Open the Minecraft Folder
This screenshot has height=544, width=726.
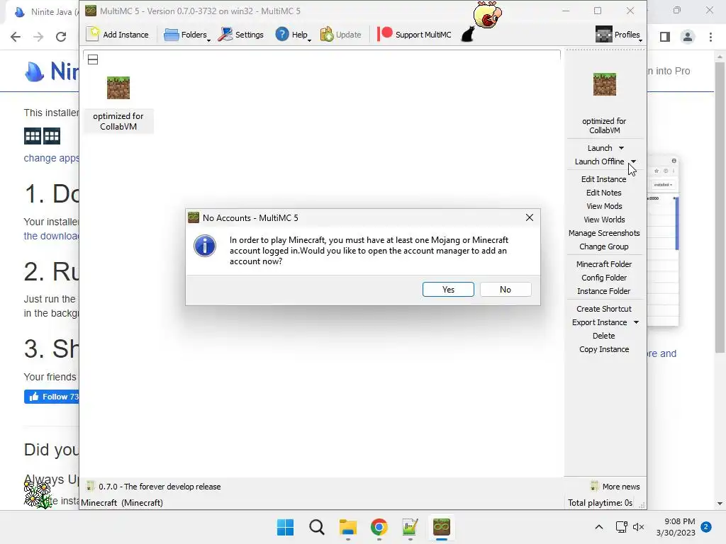pyautogui.click(x=604, y=263)
